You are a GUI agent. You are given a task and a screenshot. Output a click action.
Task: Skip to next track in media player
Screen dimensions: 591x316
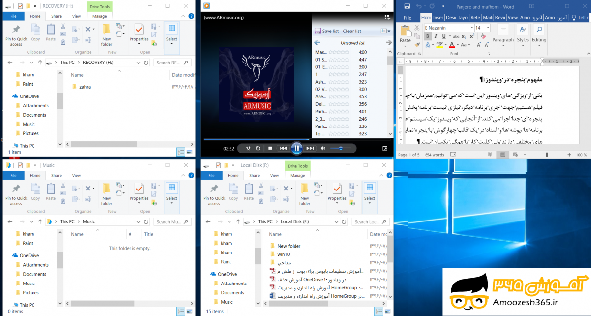point(310,148)
